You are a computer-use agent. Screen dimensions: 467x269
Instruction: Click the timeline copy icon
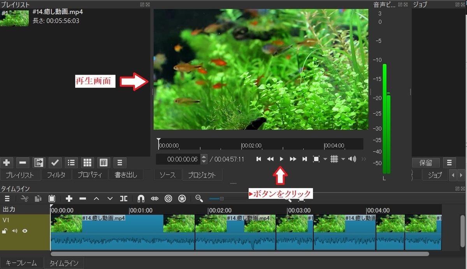pos(38,199)
